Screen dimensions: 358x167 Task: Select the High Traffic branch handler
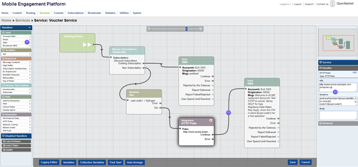16,65
